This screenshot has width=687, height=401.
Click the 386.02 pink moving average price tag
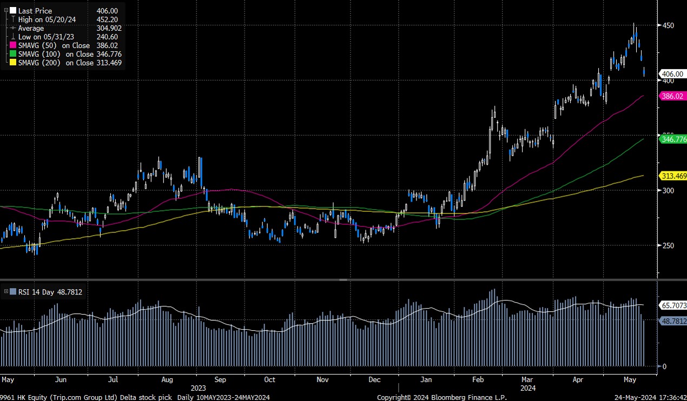coord(672,96)
